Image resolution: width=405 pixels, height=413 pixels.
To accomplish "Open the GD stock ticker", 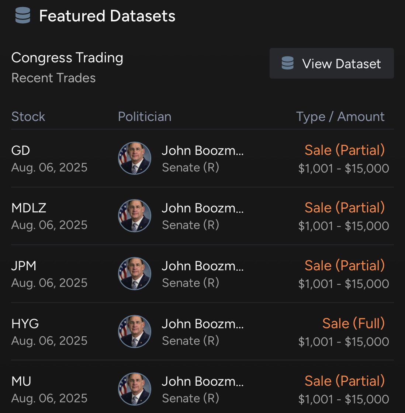I will click(x=21, y=151).
